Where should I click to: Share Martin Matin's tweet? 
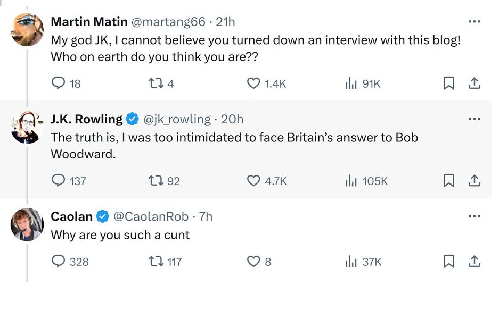[475, 83]
